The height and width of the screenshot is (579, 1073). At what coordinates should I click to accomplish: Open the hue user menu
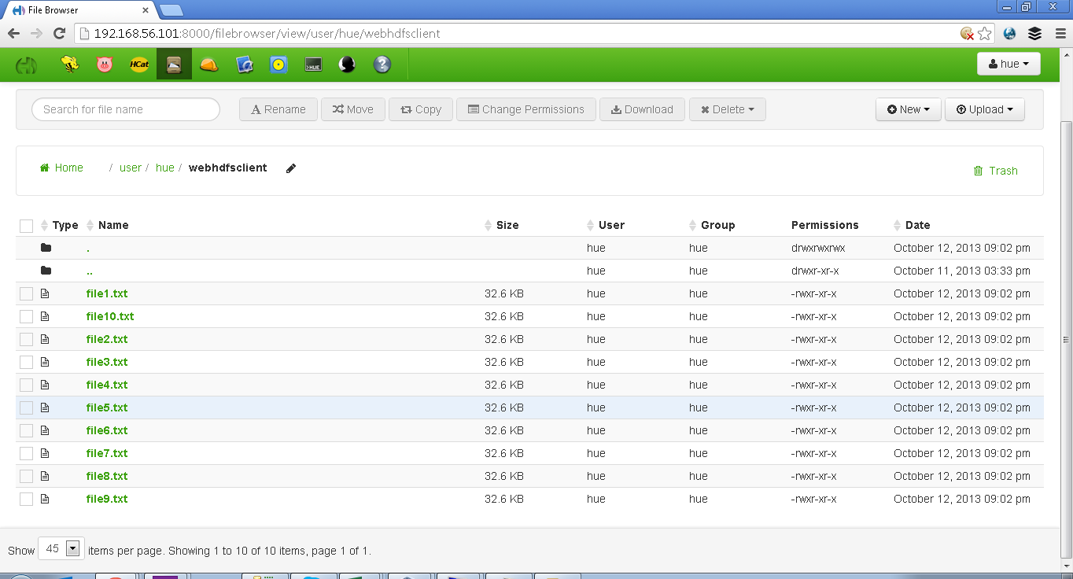[1008, 65]
